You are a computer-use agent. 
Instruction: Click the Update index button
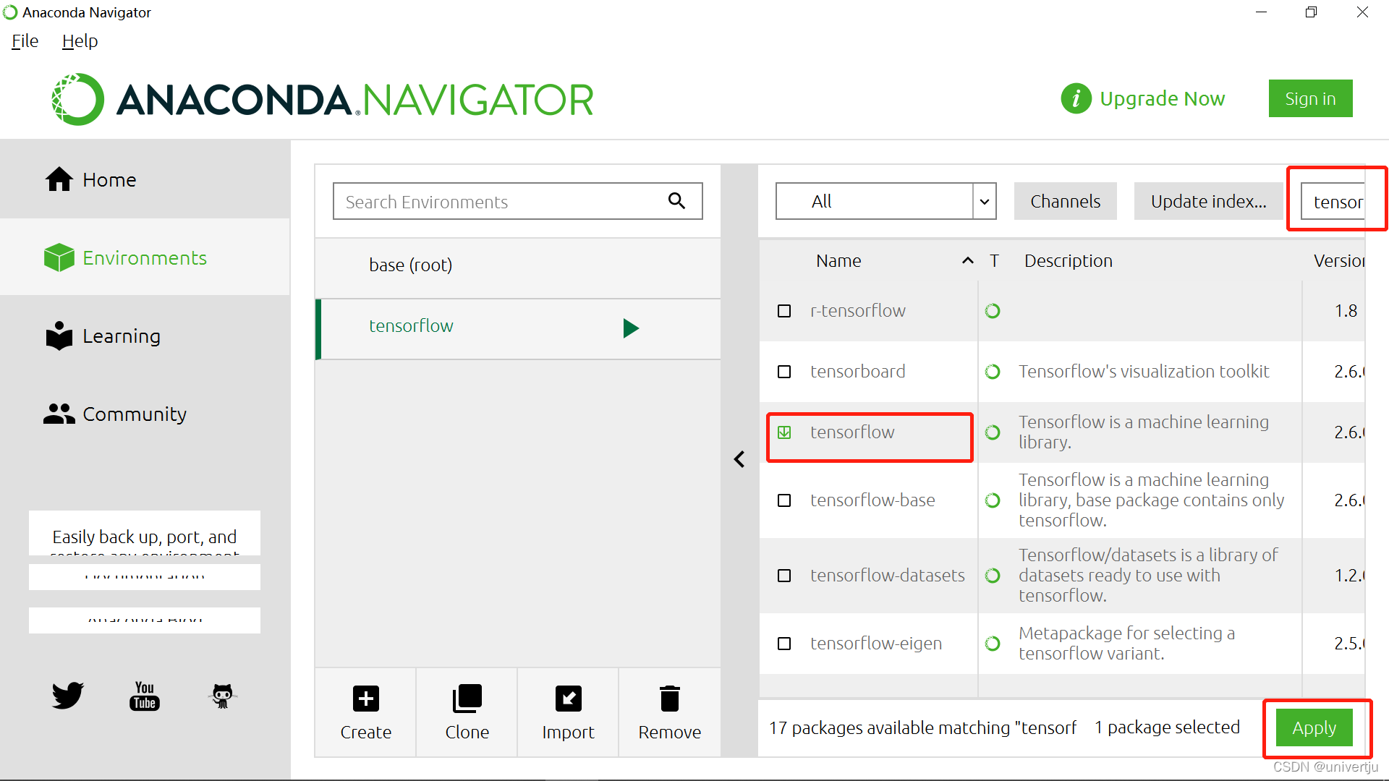click(x=1208, y=201)
